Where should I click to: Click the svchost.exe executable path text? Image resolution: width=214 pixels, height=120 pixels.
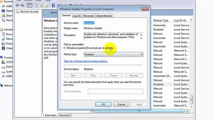[88, 48]
